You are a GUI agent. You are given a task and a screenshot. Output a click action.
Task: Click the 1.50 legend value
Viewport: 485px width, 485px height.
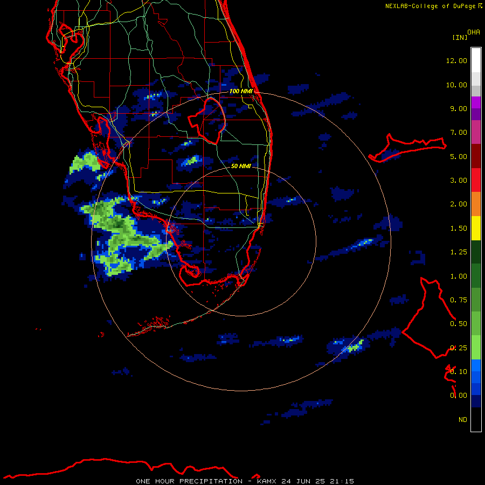pos(459,228)
